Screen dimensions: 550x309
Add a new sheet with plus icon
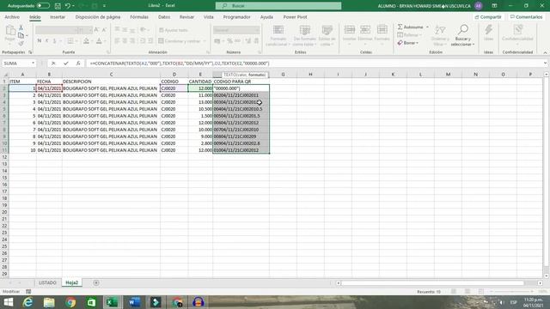point(96,282)
